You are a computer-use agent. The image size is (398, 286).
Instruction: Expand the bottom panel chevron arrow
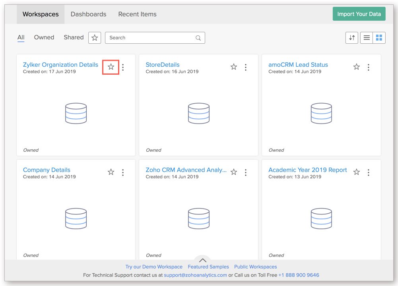pyautogui.click(x=202, y=260)
